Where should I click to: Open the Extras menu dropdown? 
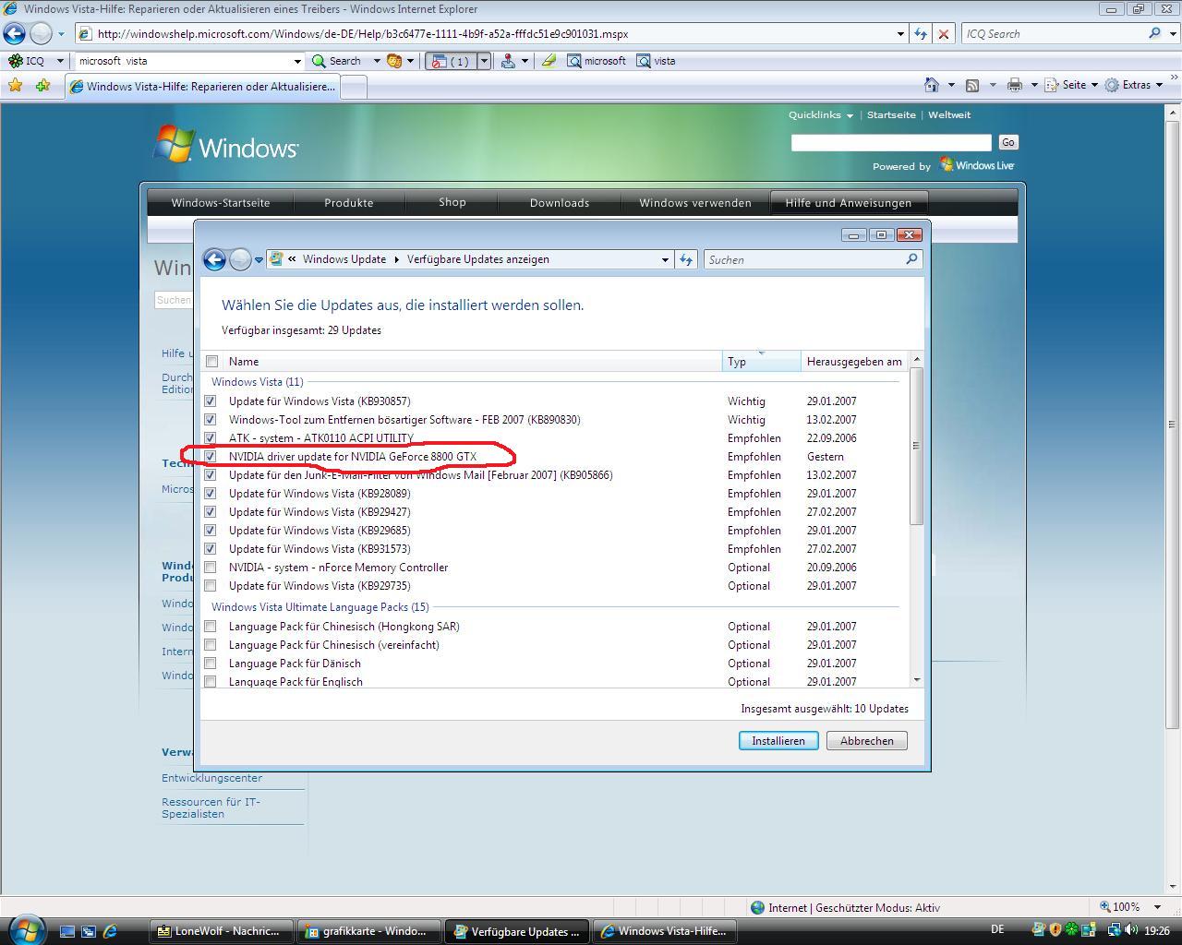(1159, 85)
